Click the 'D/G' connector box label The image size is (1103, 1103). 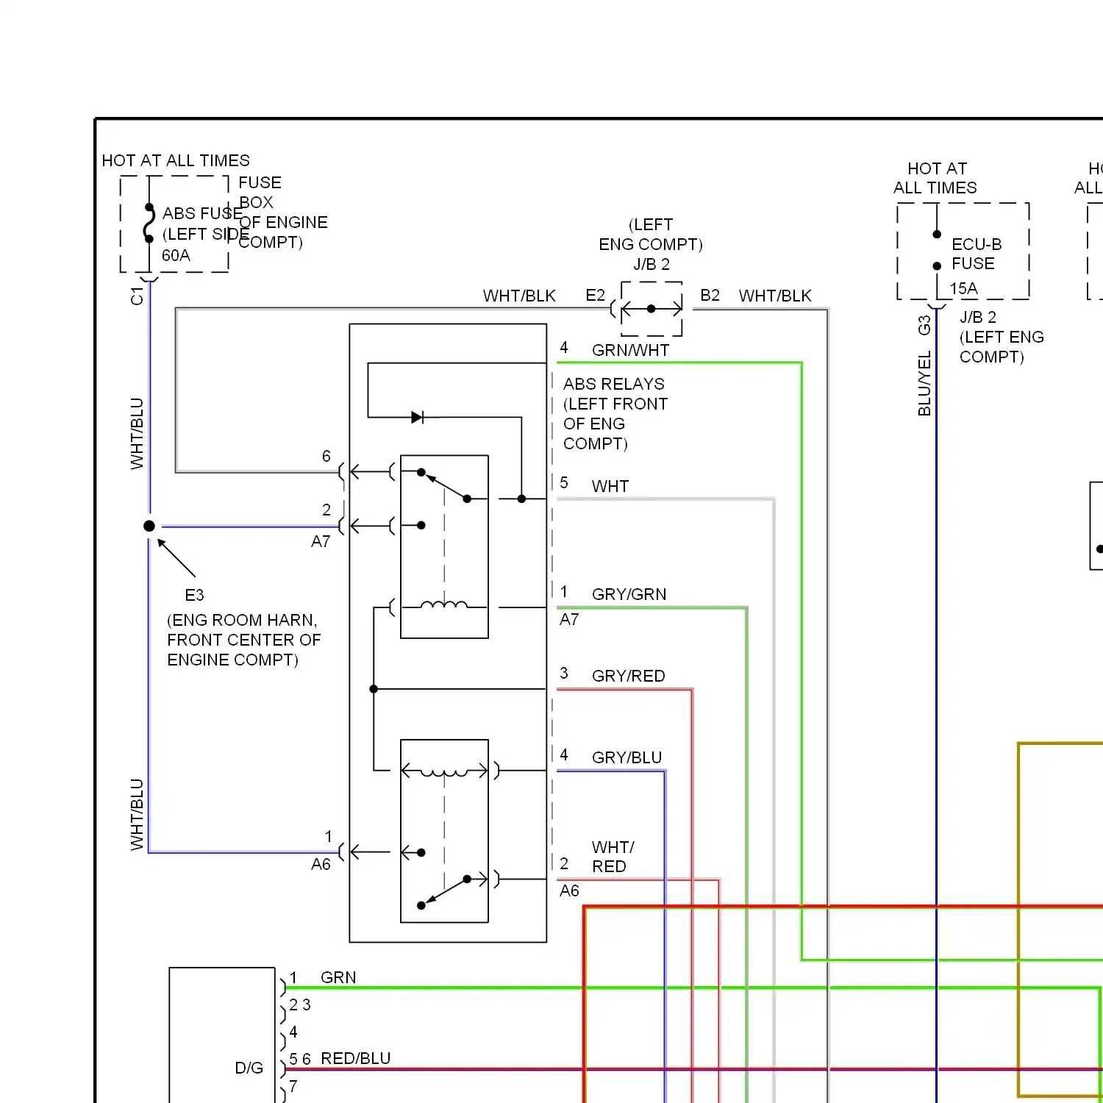tap(249, 1068)
